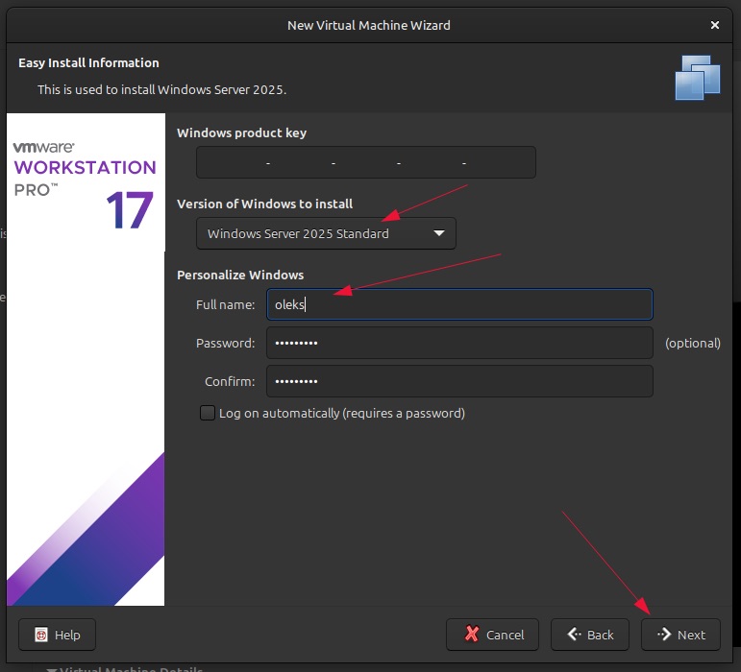Click the large 17 version graphic

[x=129, y=210]
